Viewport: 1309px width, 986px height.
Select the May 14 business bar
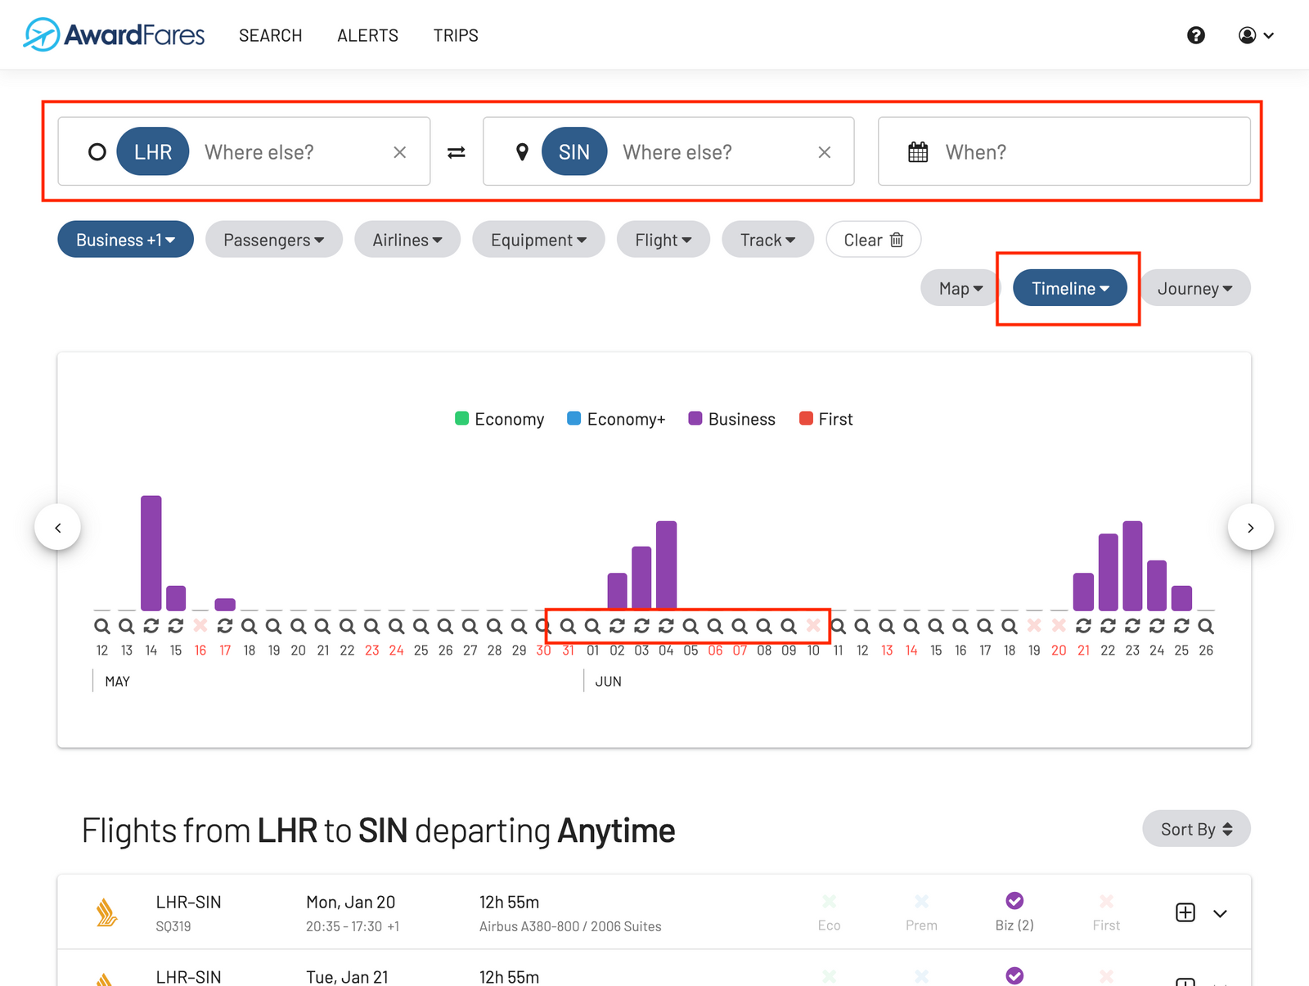pyautogui.click(x=151, y=553)
